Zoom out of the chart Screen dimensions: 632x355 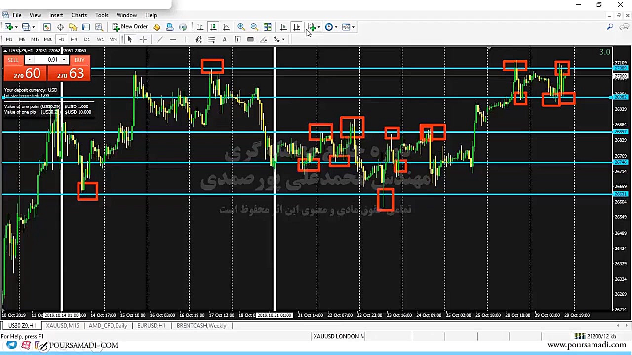[254, 27]
